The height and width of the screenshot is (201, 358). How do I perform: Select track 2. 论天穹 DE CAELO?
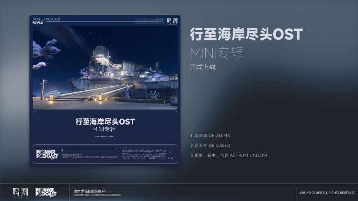210,145
